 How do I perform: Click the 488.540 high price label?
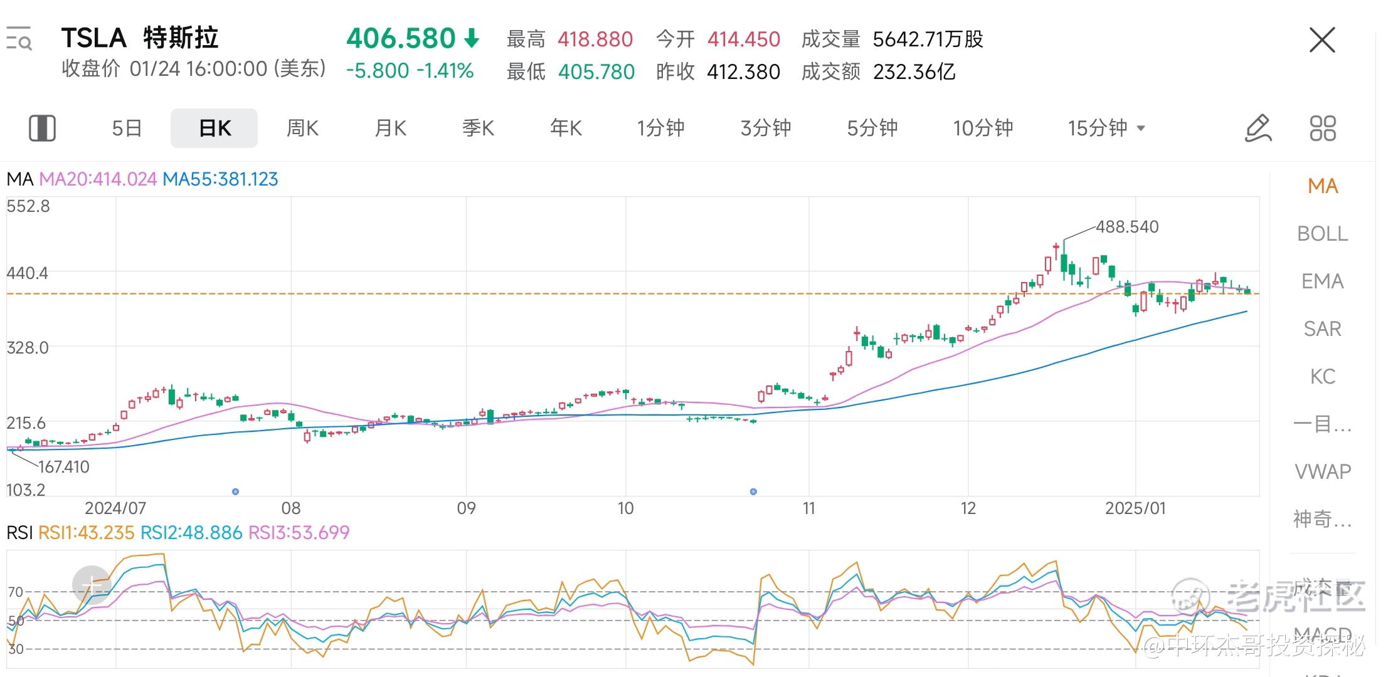1127,227
